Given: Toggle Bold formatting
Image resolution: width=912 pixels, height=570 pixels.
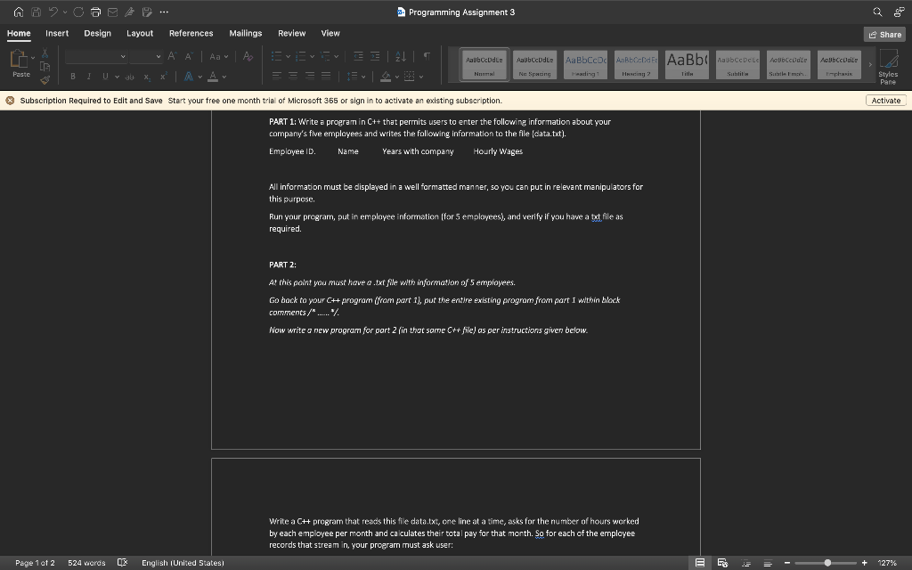Looking at the screenshot, I should click(x=72, y=76).
